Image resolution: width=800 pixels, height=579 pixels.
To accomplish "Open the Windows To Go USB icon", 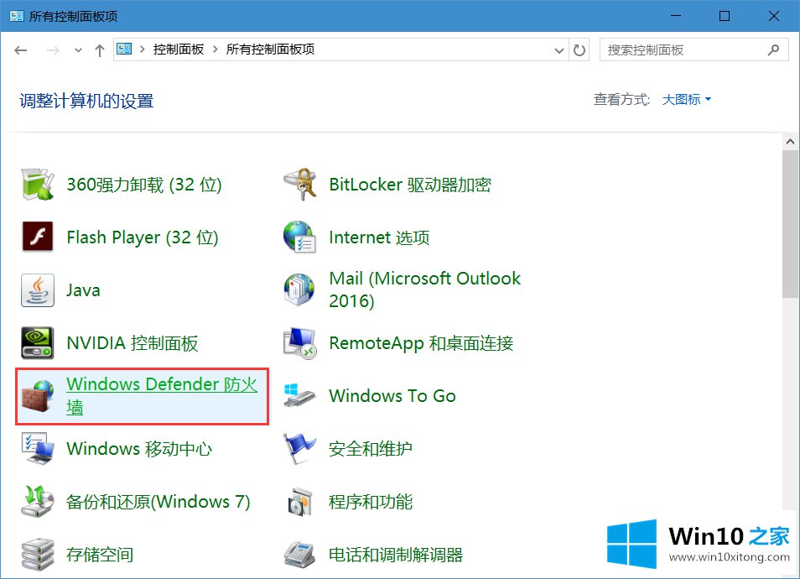I will pos(300,396).
